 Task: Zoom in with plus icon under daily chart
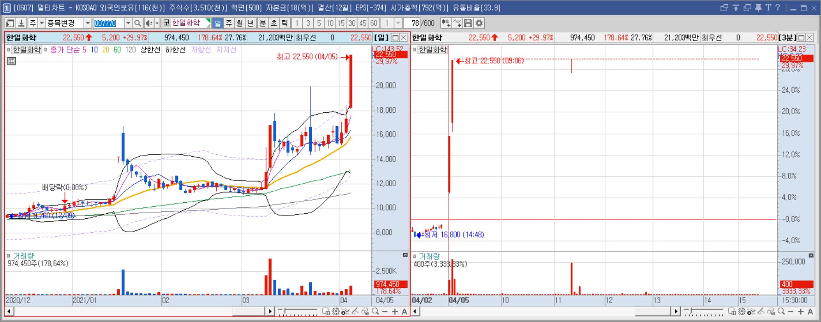[395, 312]
